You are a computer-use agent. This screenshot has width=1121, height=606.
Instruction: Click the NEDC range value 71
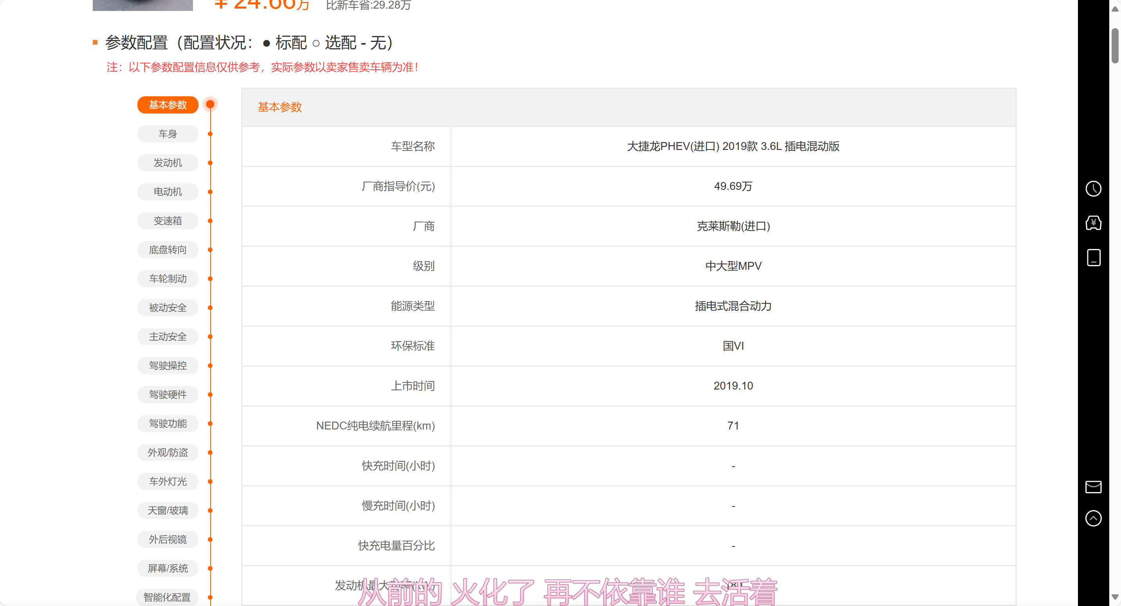point(733,426)
